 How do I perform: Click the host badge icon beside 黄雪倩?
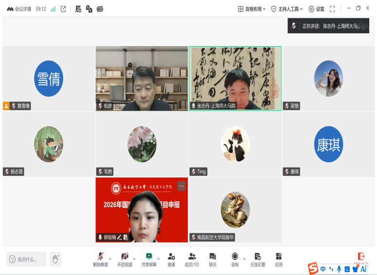pos(6,106)
